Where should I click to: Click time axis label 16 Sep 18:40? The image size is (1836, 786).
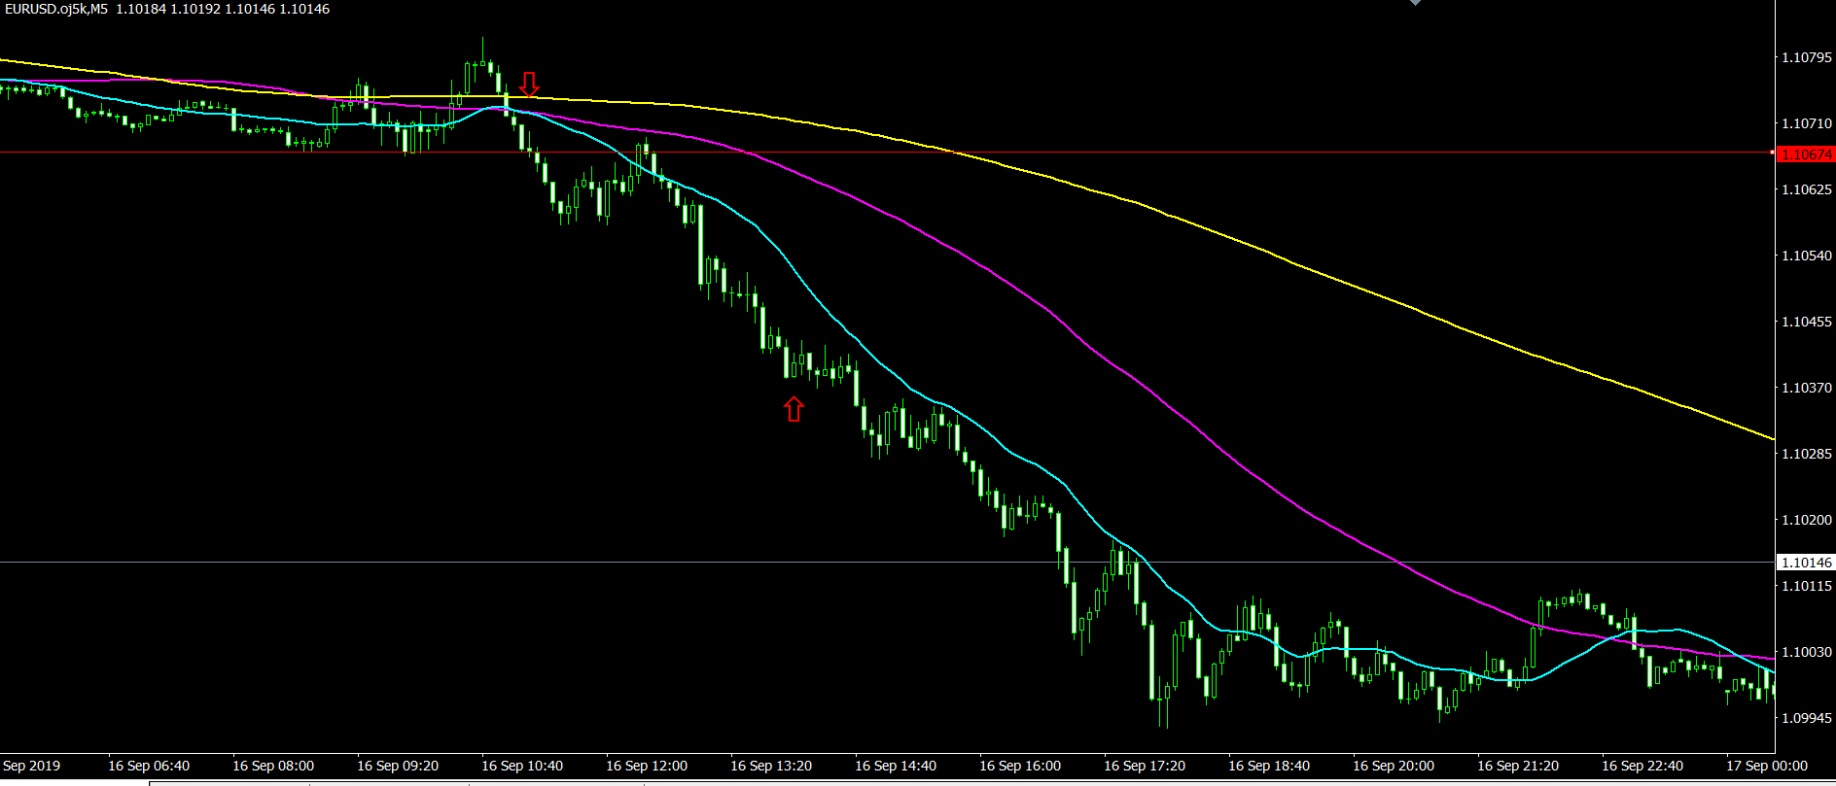click(1269, 766)
